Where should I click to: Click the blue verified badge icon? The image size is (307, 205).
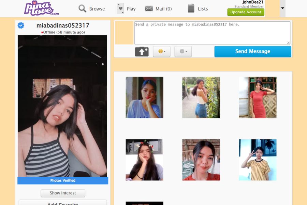click(x=21, y=26)
